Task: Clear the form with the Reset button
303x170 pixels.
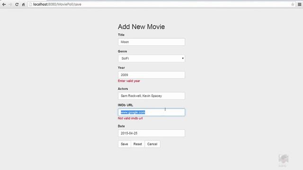Action: pos(138,144)
